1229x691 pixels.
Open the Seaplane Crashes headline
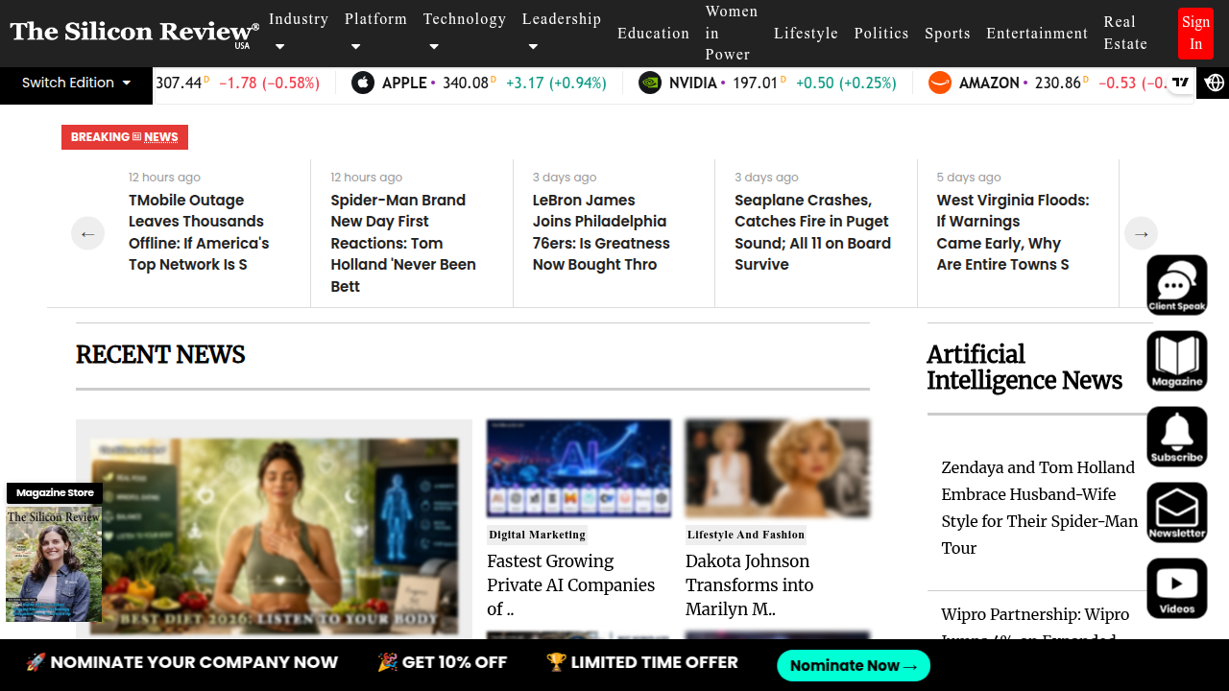click(x=812, y=232)
